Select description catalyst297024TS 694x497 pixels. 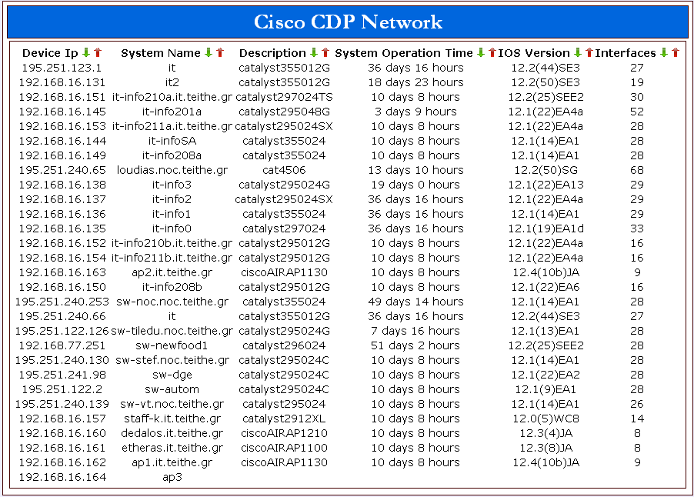click(284, 97)
